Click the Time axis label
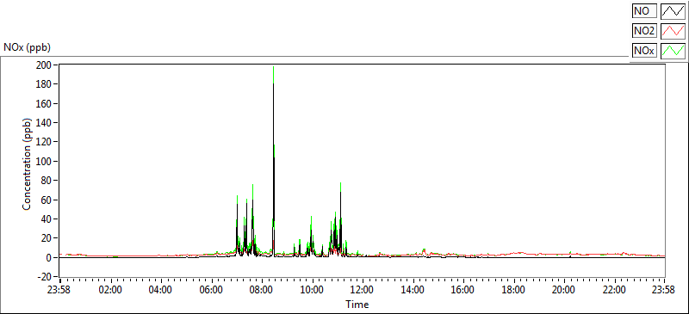This screenshot has width=689, height=314. (357, 304)
